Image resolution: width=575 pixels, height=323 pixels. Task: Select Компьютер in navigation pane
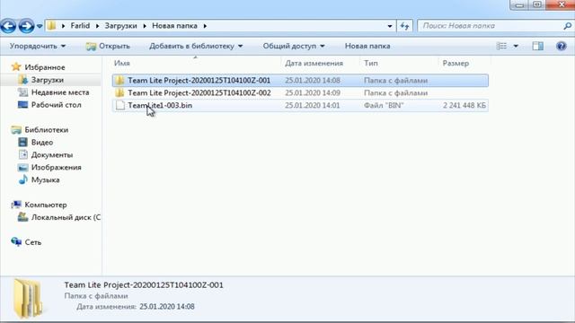point(46,205)
